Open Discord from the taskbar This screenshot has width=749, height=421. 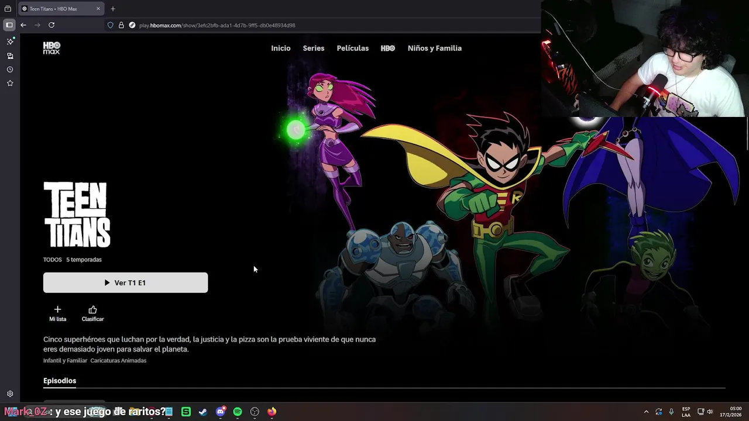(x=220, y=412)
